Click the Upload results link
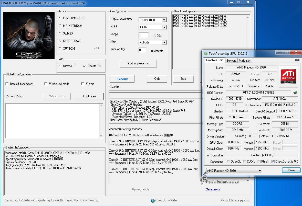Viewport: 302px width, 206px height. pyautogui.click(x=141, y=189)
